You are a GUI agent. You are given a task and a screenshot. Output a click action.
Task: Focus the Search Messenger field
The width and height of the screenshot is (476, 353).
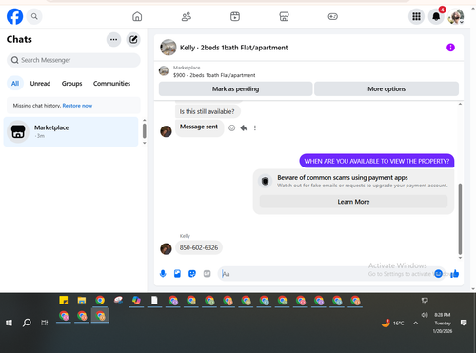73,60
